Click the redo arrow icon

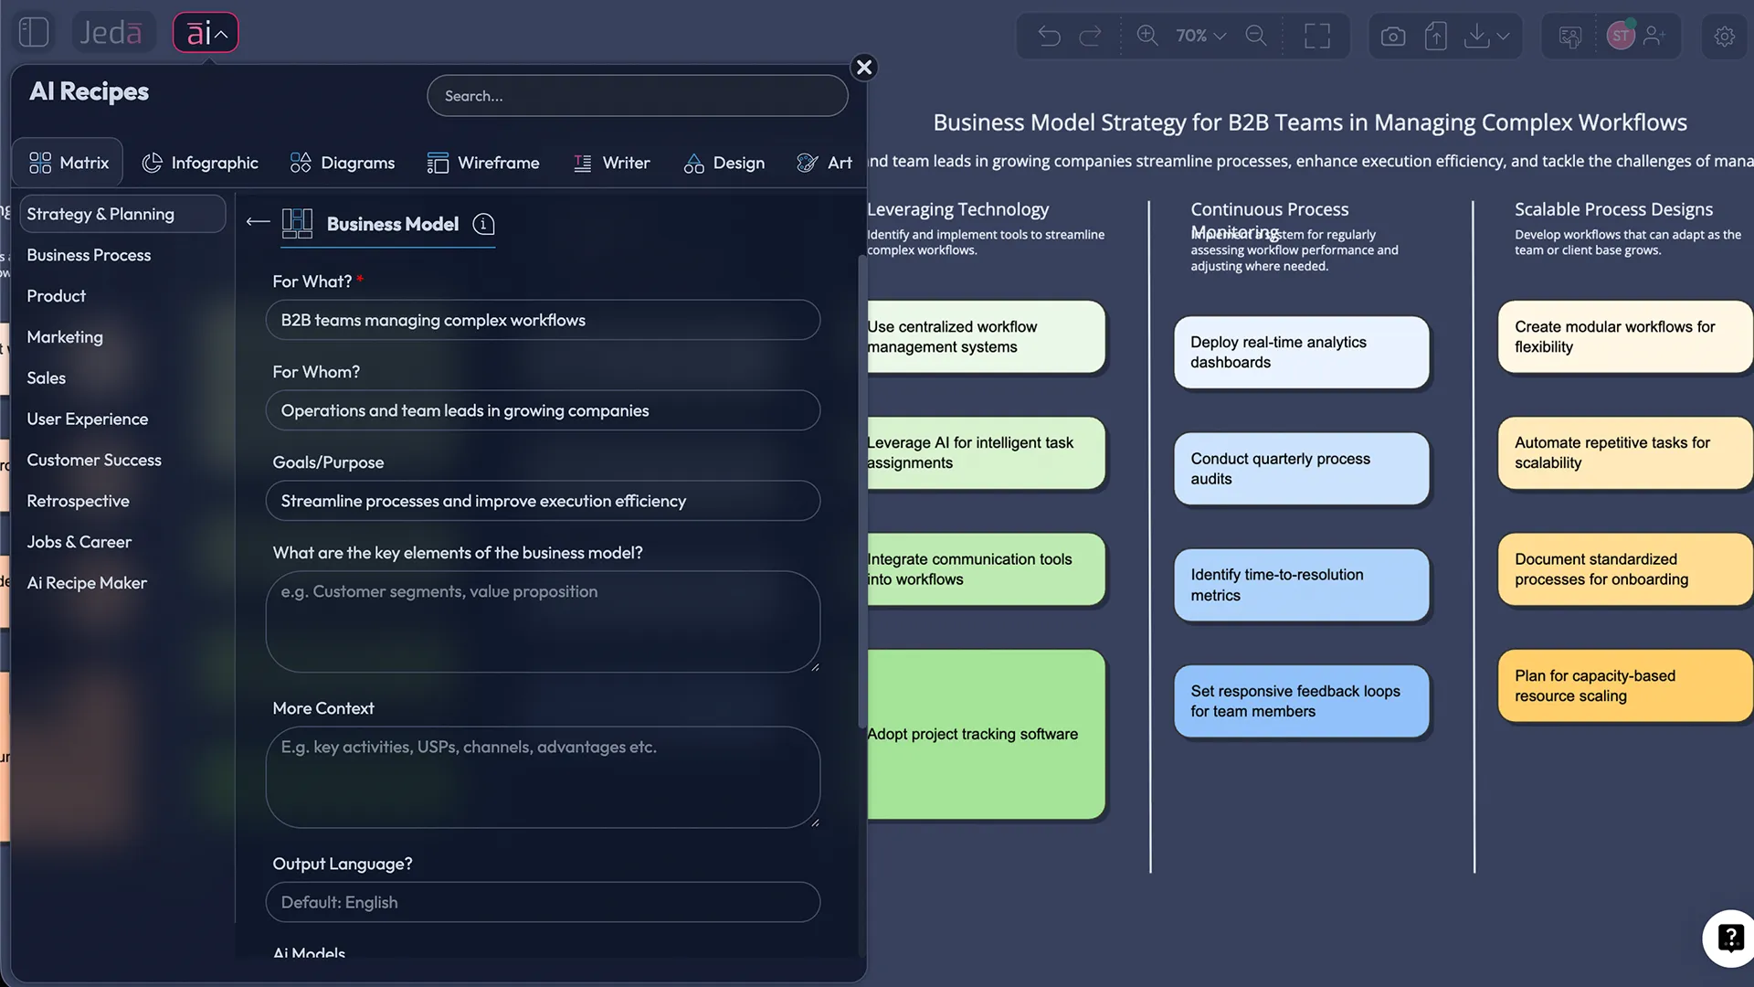[1091, 36]
